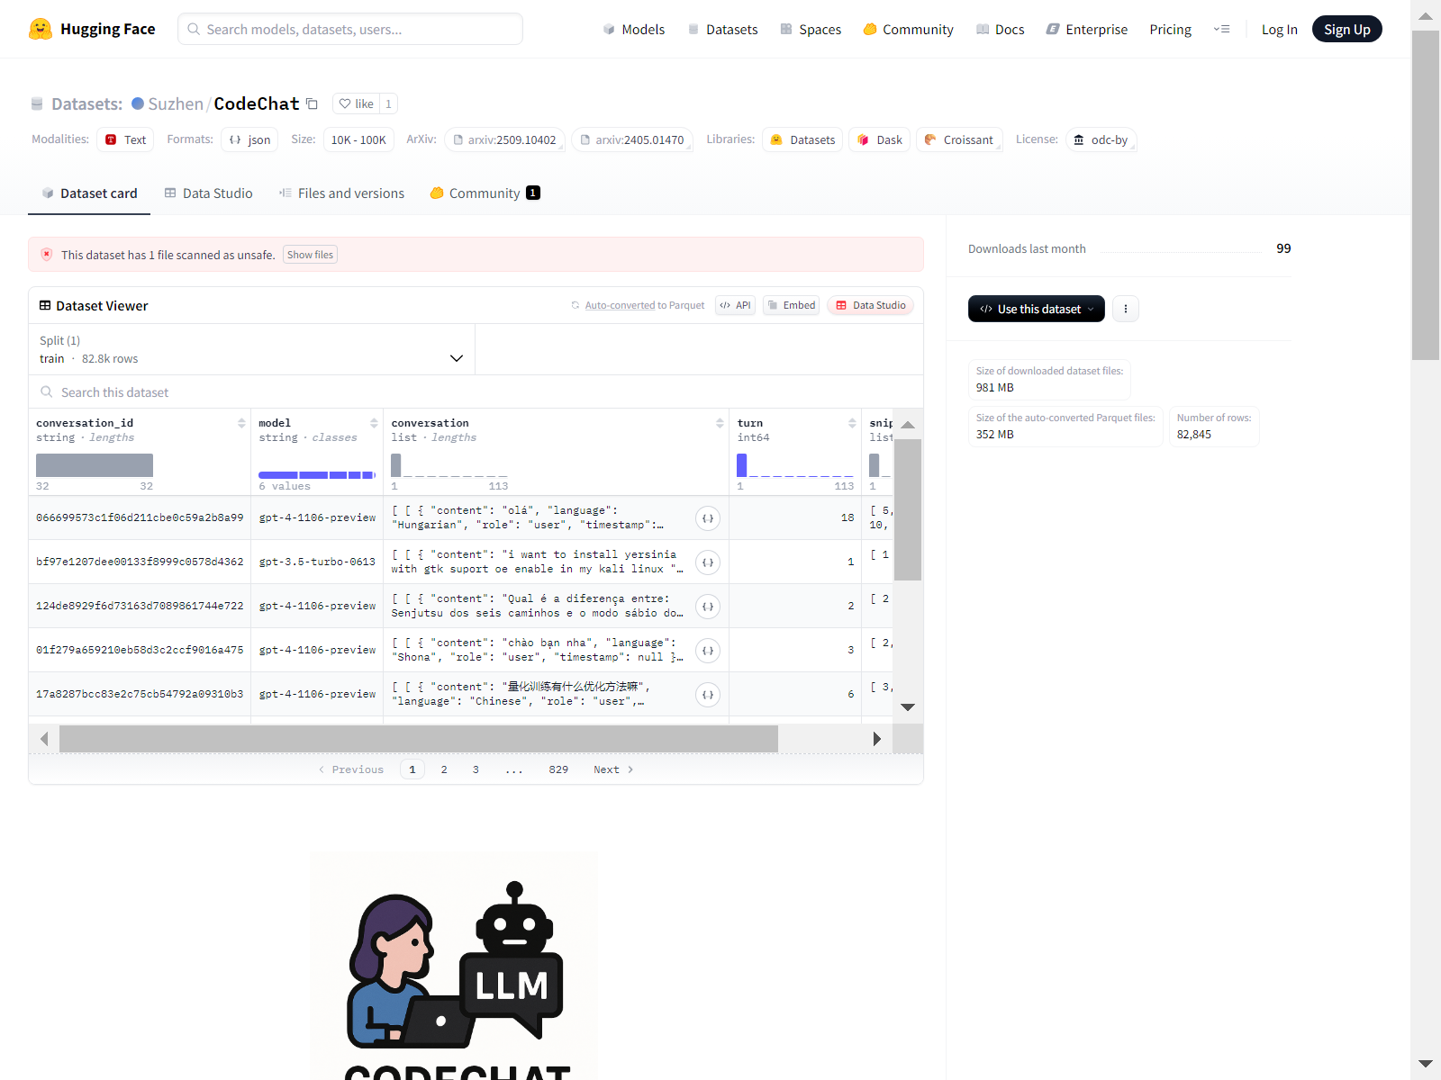The width and height of the screenshot is (1441, 1080).
Task: Click the horizontal table scrollbar thumb
Action: pyautogui.click(x=419, y=739)
